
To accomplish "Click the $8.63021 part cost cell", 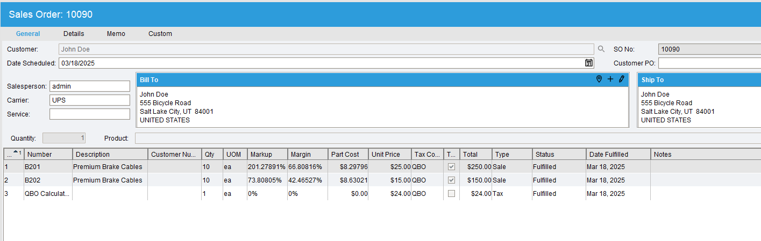I will [x=348, y=180].
